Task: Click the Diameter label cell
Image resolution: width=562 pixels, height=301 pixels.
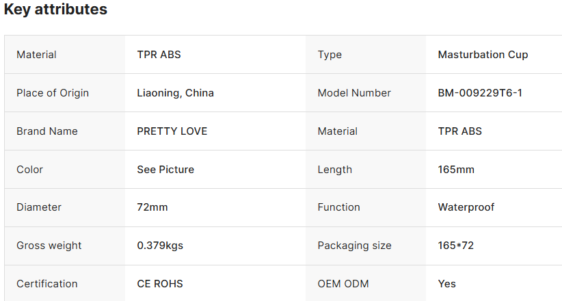Action: click(39, 207)
